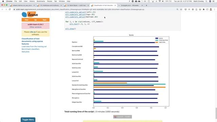This screenshot has height=122, width=217.
Task: Click the date and time in menu bar
Action: pos(183,1)
